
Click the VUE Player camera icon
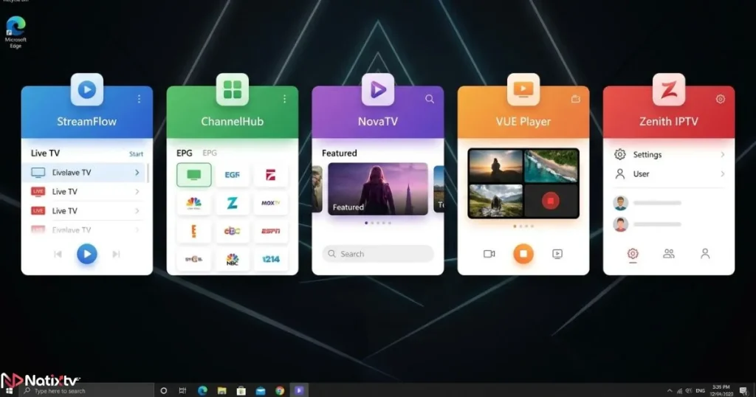pyautogui.click(x=489, y=254)
